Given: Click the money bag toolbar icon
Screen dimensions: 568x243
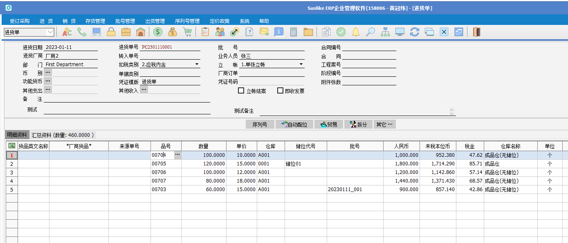Looking at the screenshot, I should [173, 32].
